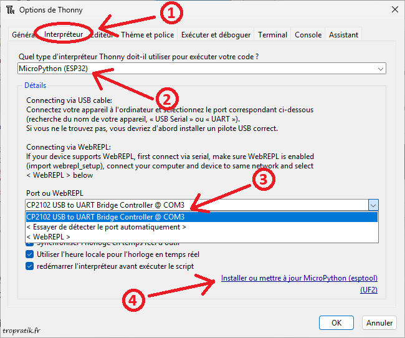
Task: Click the Thonny icon in the title bar
Action: click(11, 10)
